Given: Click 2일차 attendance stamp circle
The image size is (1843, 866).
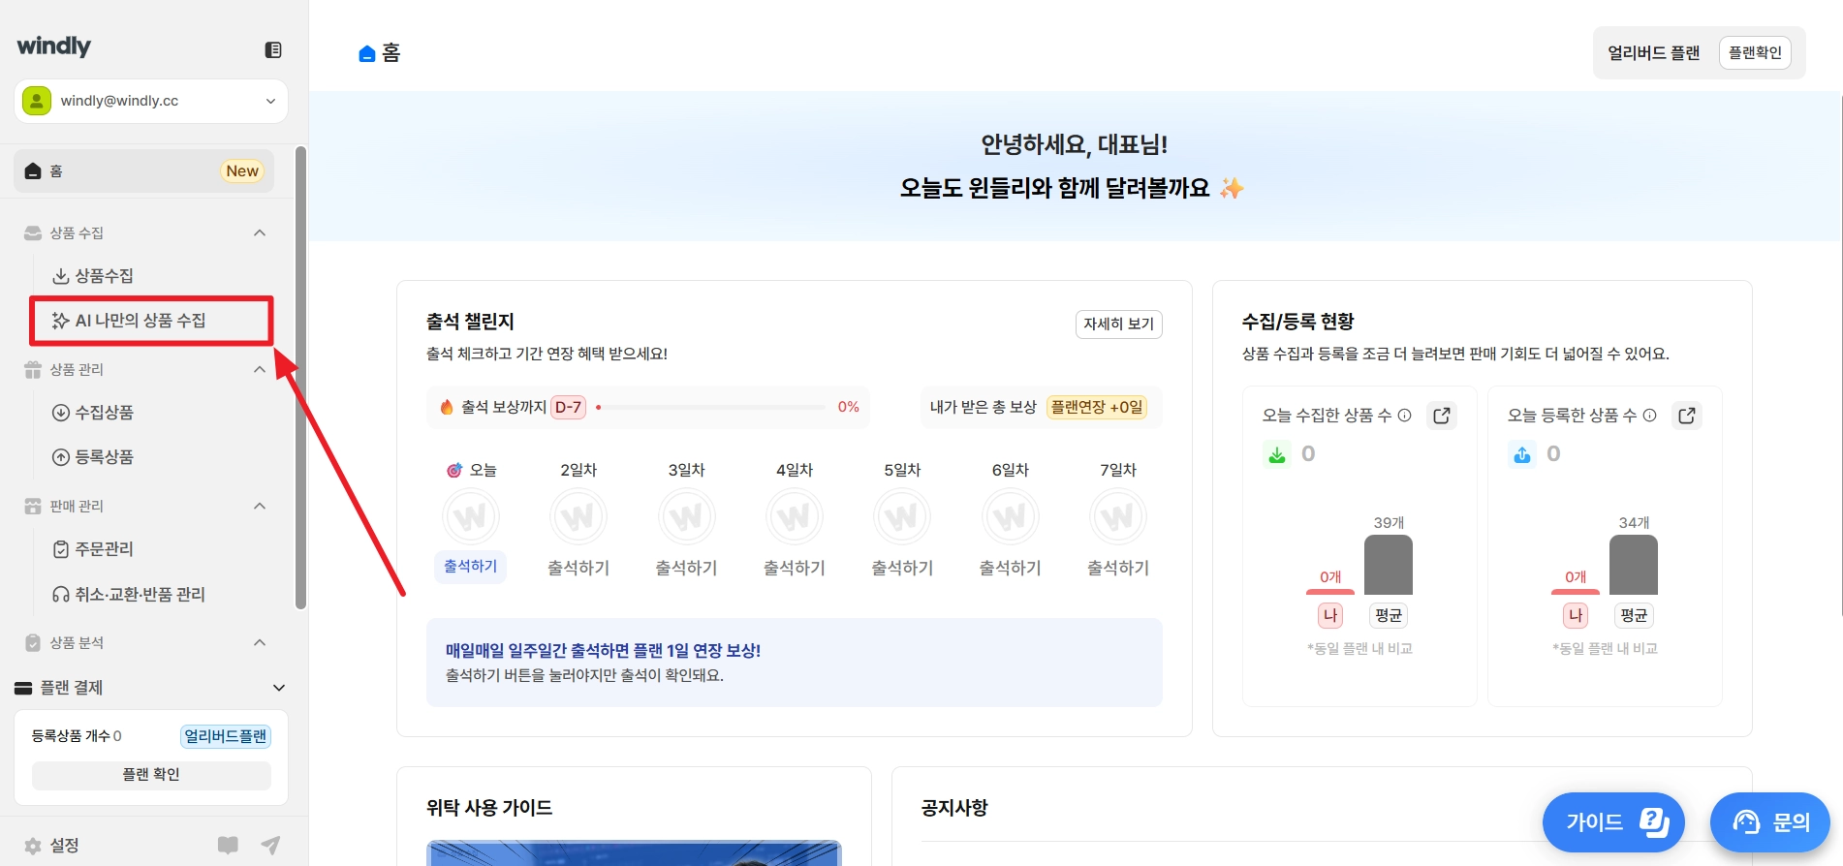Looking at the screenshot, I should (x=578, y=517).
